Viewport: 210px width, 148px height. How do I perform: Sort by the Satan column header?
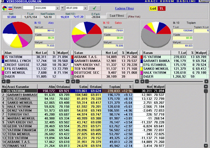click(88, 53)
